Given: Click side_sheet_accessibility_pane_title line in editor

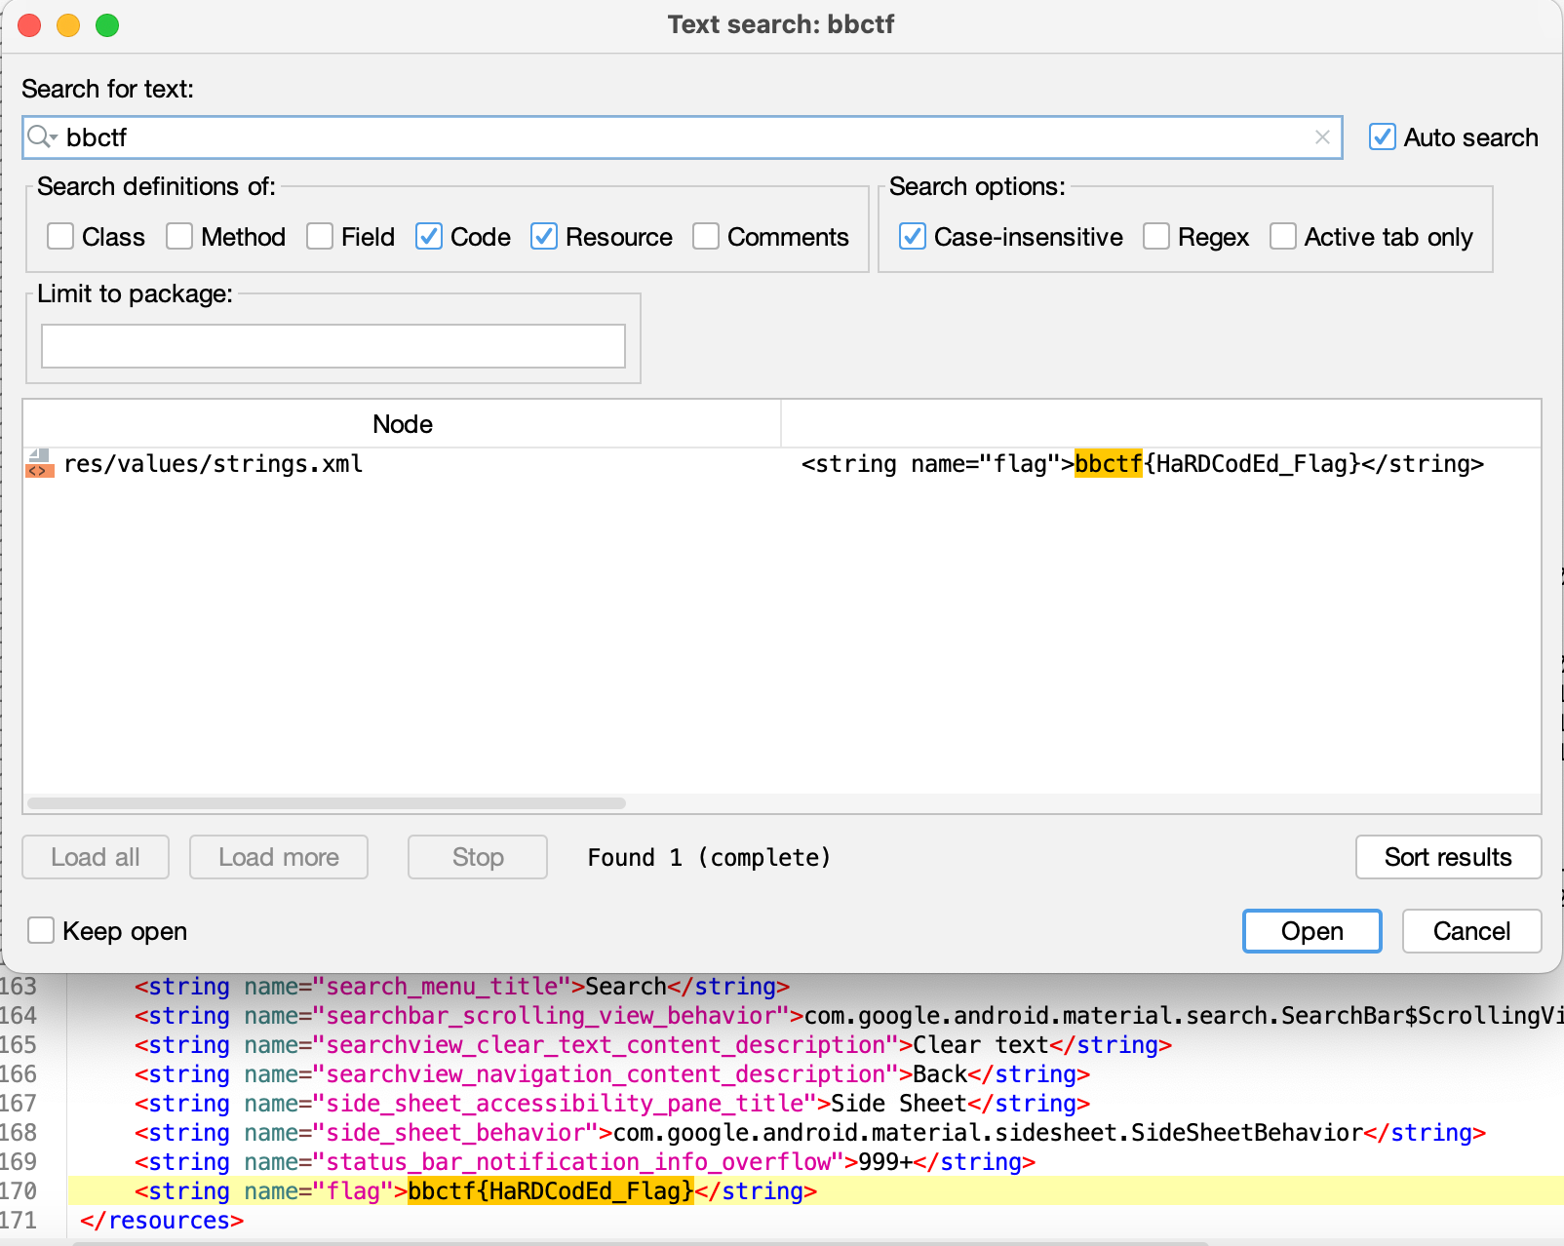Looking at the screenshot, I should point(612,1104).
